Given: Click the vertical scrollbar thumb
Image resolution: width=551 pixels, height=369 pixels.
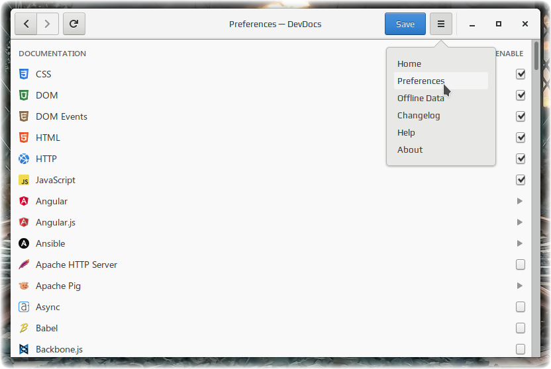Looking at the screenshot, I should (x=536, y=56).
